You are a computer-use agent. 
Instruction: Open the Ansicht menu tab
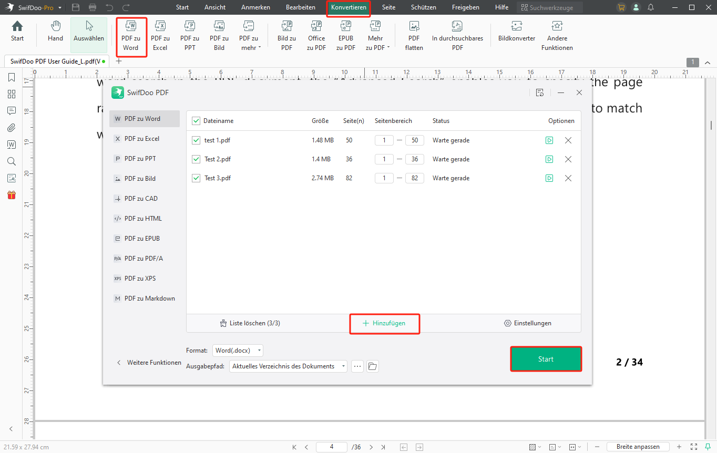(215, 7)
